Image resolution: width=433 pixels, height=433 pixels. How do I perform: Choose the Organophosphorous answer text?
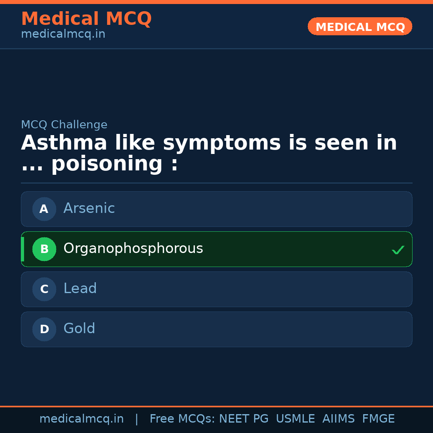click(133, 249)
